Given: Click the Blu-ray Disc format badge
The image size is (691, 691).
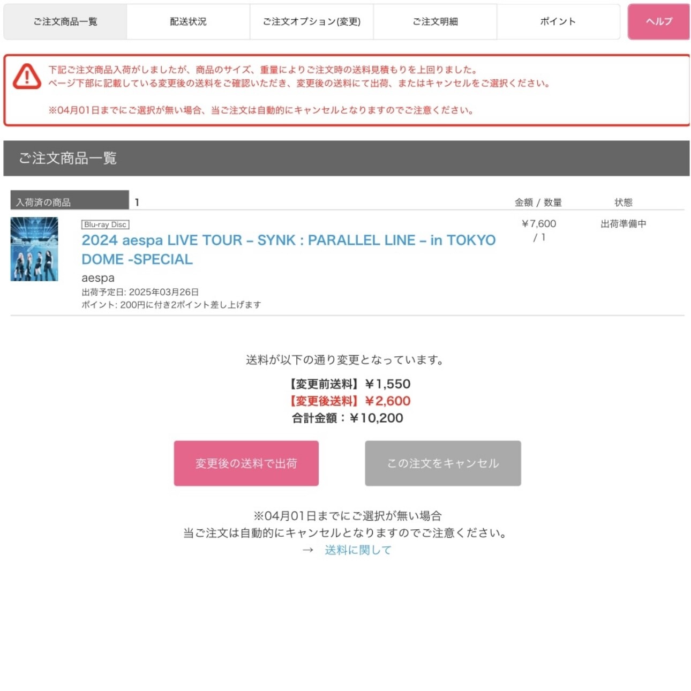Looking at the screenshot, I should (106, 224).
